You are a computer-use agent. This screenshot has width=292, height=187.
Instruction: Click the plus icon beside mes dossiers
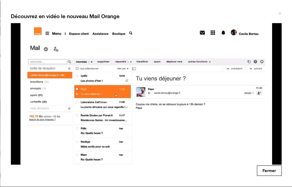(x=69, y=108)
